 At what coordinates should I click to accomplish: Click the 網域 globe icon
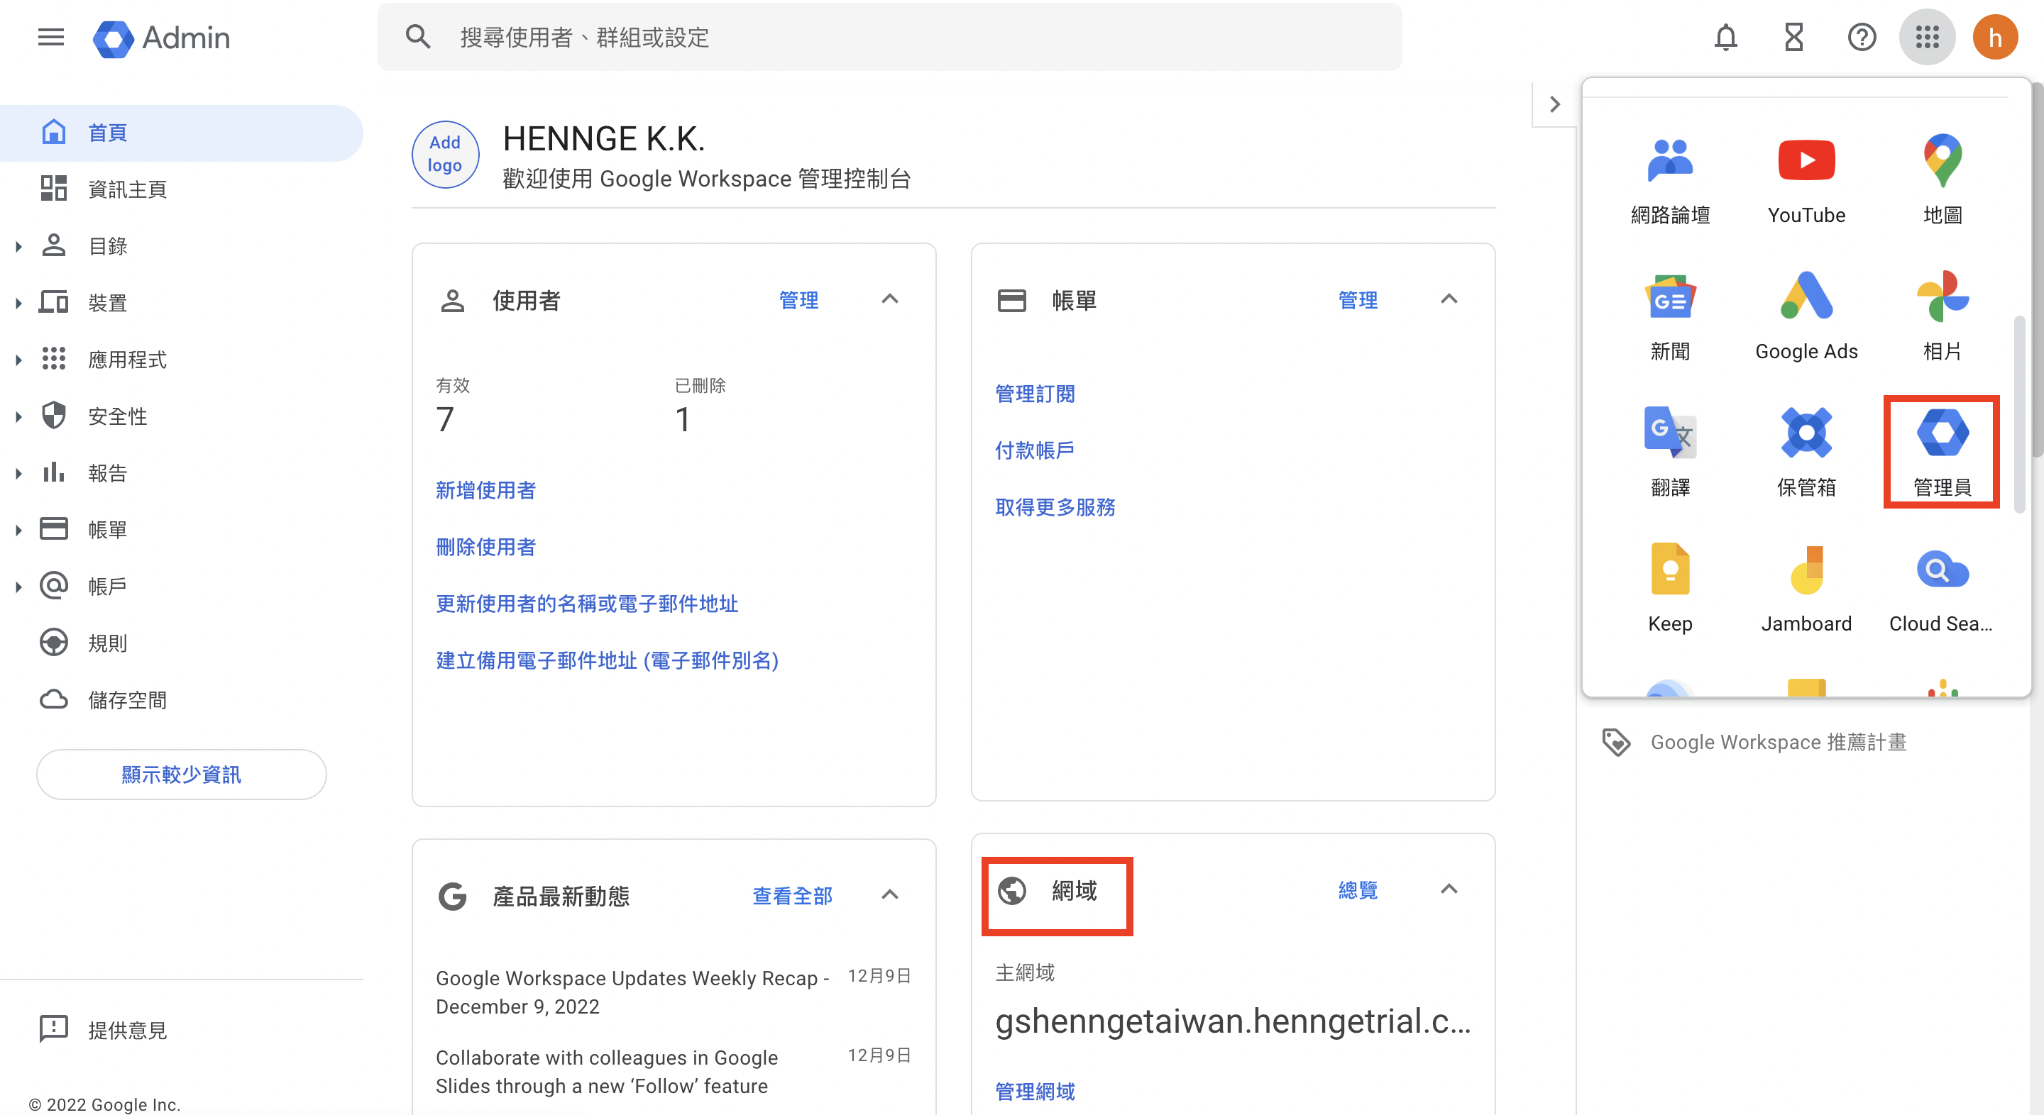pos(1011,889)
